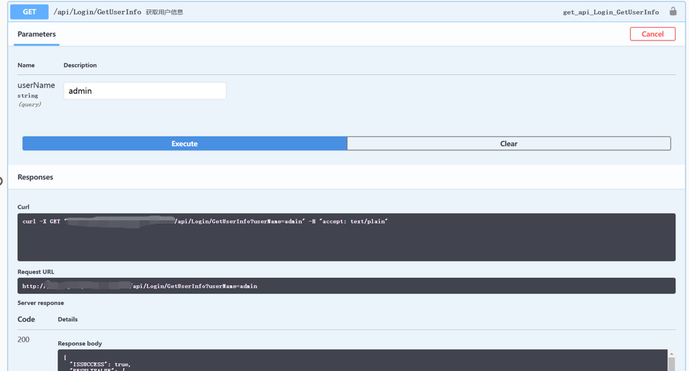Screen dimensions: 689x371
Task: Clear the response results
Action: pos(509,143)
